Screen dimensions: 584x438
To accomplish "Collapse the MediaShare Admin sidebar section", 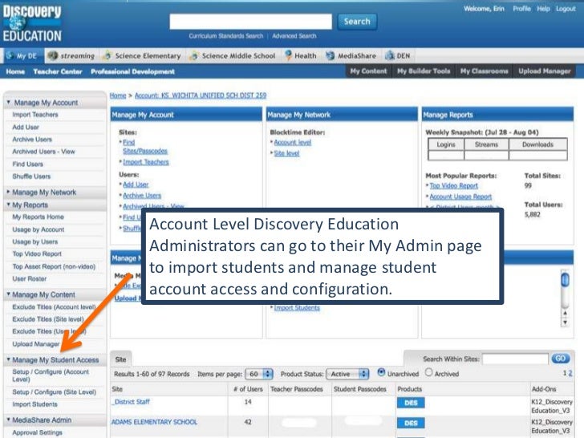I will pyautogui.click(x=8, y=420).
